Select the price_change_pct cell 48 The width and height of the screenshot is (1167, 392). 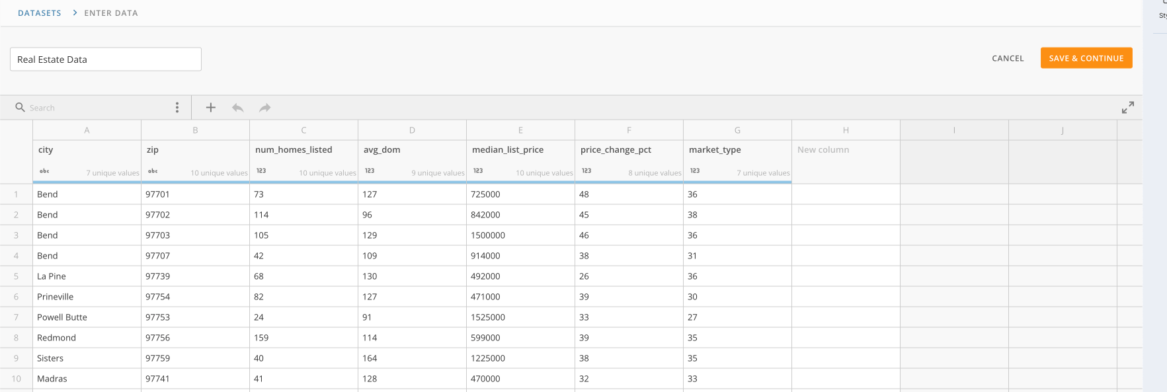[629, 194]
